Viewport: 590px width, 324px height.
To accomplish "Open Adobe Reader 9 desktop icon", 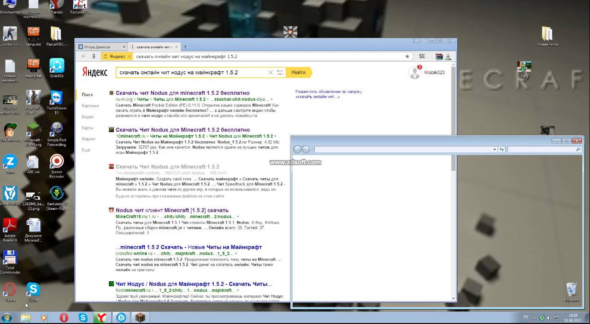I will click(x=10, y=230).
